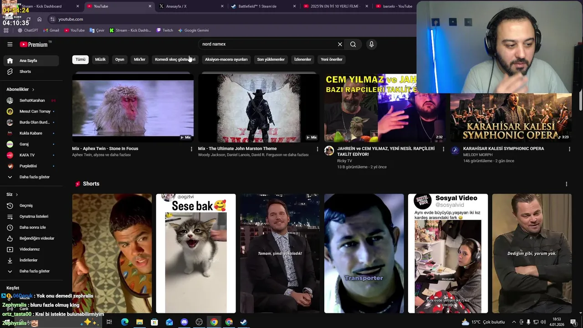Select the Tümü filter chip
The image size is (583, 328).
81,59
